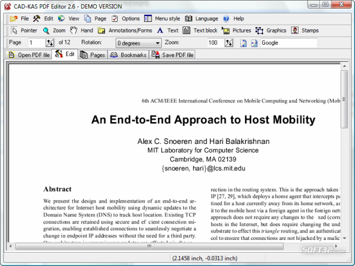The image size is (355, 266).
Task: Open the Page menu
Action: pos(95,19)
